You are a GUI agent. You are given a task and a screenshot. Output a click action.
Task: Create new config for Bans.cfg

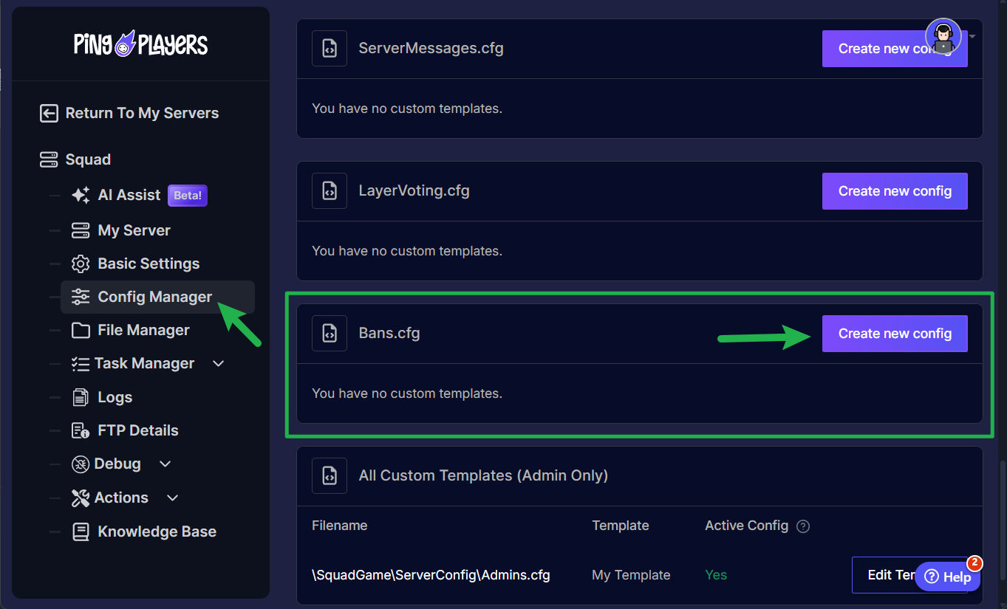point(895,334)
